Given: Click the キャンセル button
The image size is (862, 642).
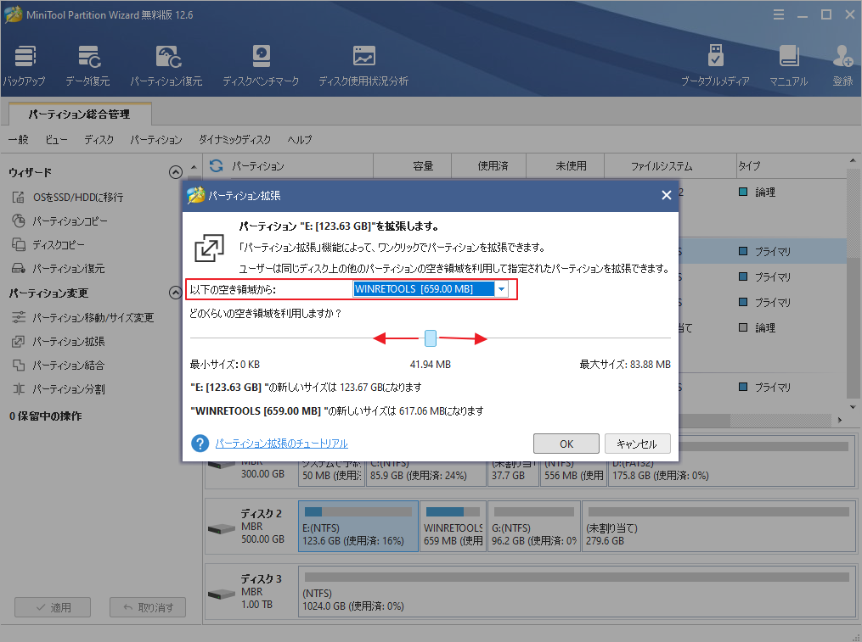Looking at the screenshot, I should tap(637, 444).
